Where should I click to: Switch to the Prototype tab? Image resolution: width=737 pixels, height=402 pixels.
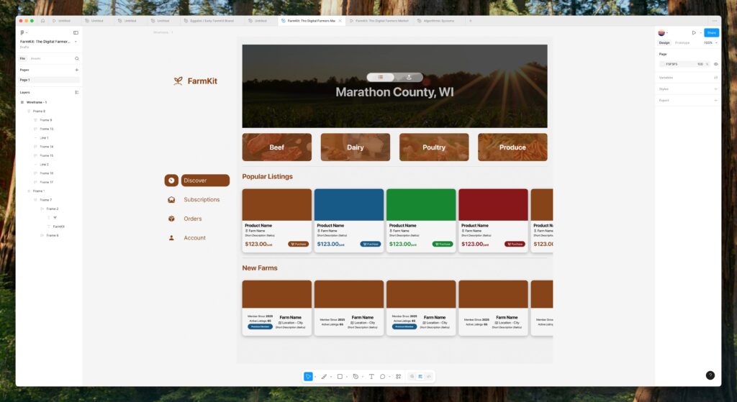click(x=682, y=42)
